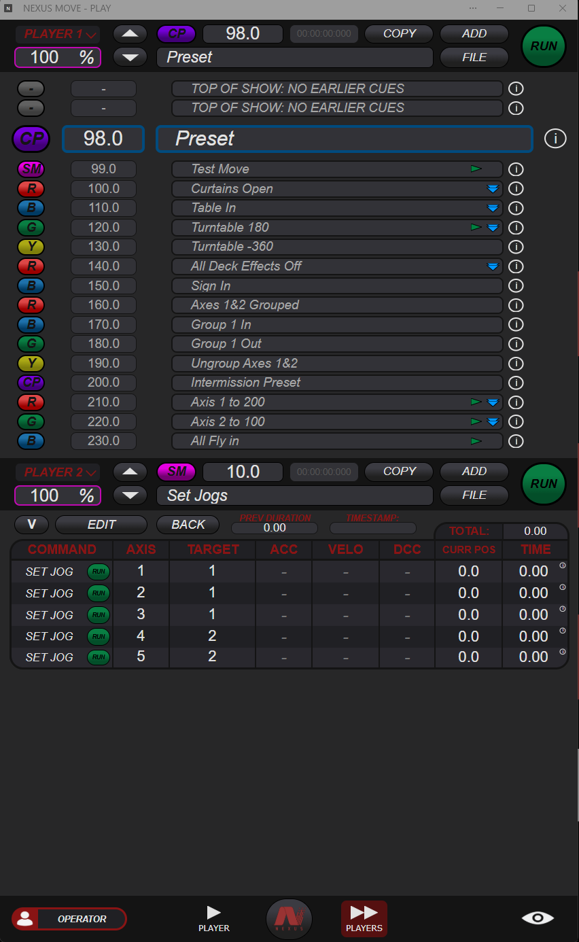Expand Table In cue details arrow
Image resolution: width=579 pixels, height=942 pixels.
tap(493, 208)
